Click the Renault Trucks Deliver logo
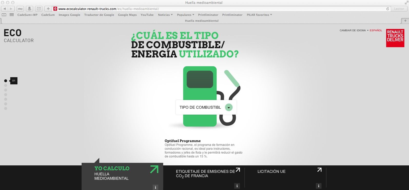This screenshot has width=409, height=190. pyautogui.click(x=395, y=38)
